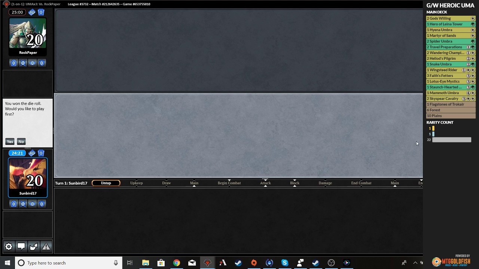Toggle the Attack phase stop

coord(265,183)
